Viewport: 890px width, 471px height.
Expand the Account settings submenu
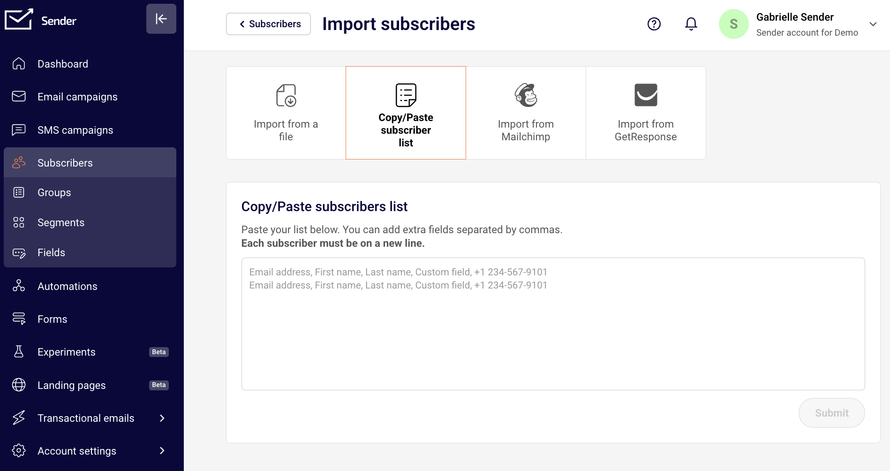162,451
